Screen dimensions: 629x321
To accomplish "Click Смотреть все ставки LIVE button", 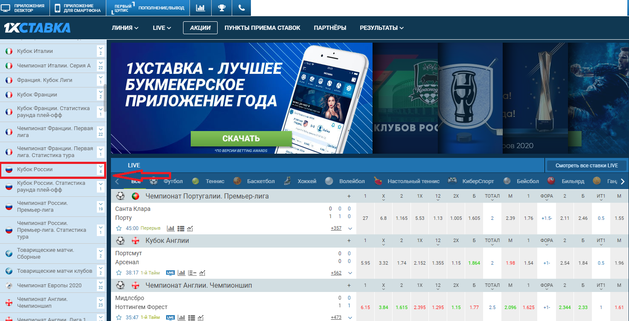I will [x=586, y=166].
